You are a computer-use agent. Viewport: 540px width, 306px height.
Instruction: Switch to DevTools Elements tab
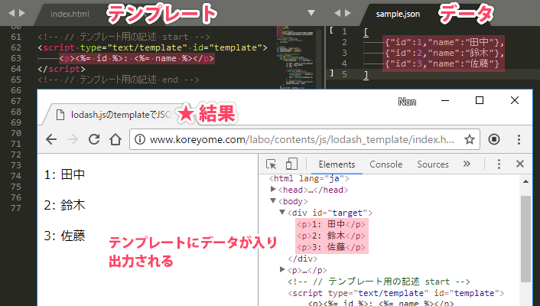click(337, 164)
